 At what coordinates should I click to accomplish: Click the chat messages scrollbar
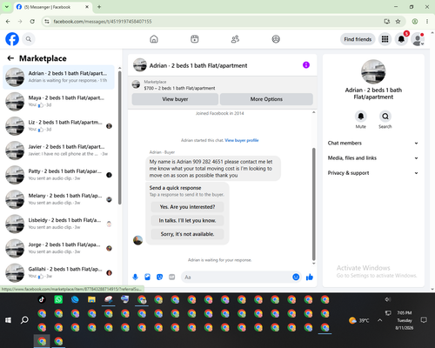313,204
